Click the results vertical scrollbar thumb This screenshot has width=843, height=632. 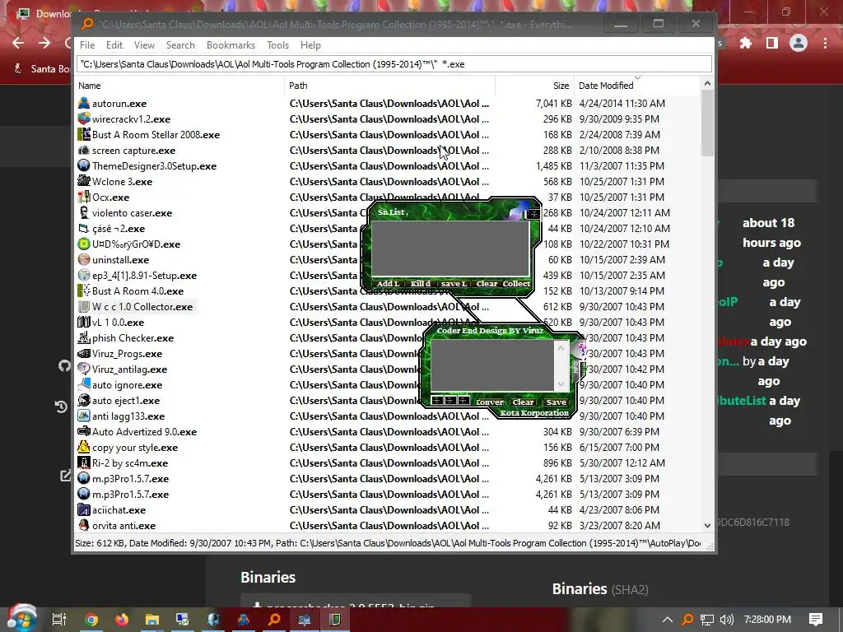click(707, 123)
